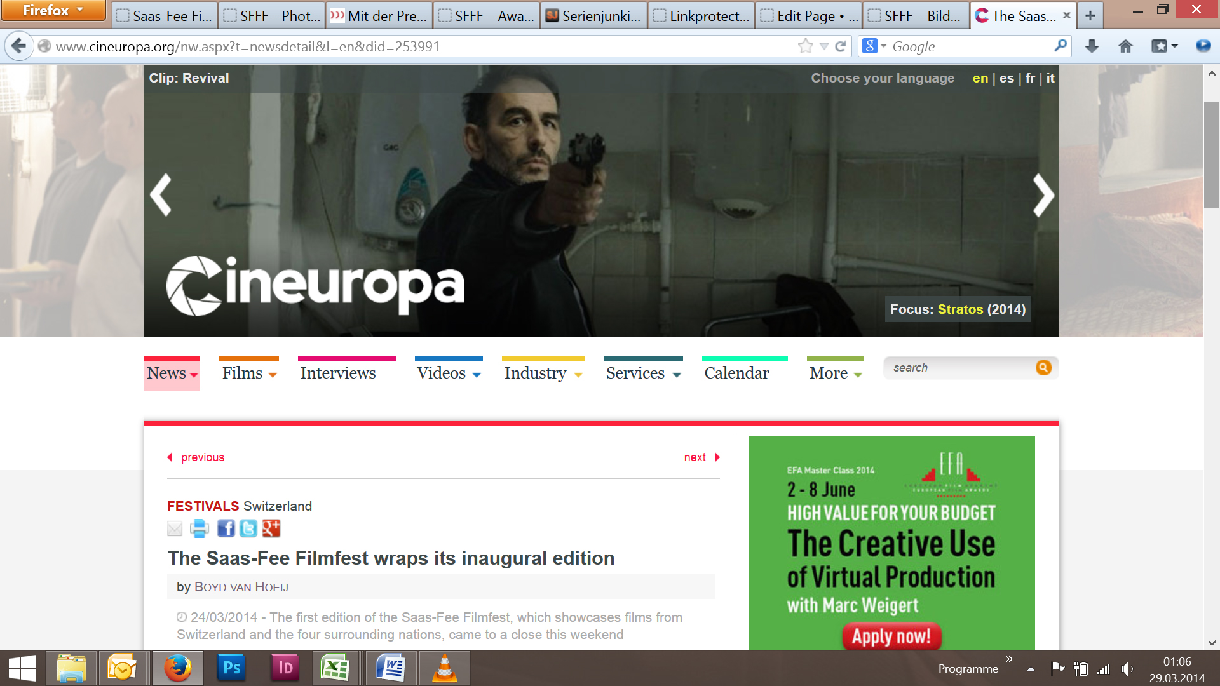The image size is (1220, 686).
Task: Open the Interviews menu item
Action: pos(338,373)
